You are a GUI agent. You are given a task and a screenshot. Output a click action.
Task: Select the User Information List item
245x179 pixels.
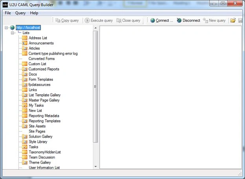44,168
